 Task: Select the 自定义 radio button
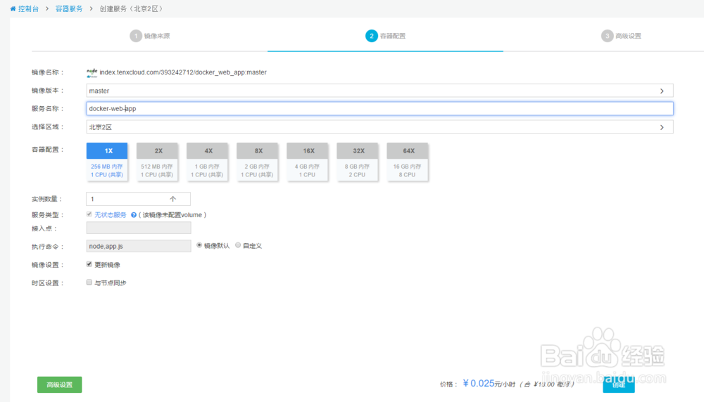tap(238, 245)
